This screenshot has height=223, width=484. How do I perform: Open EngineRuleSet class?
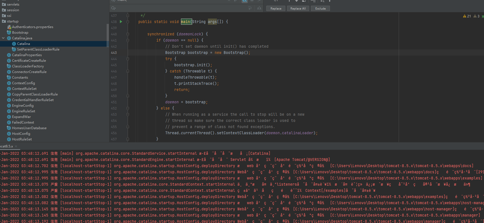(24, 111)
